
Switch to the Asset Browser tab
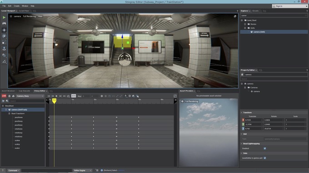[9, 91]
